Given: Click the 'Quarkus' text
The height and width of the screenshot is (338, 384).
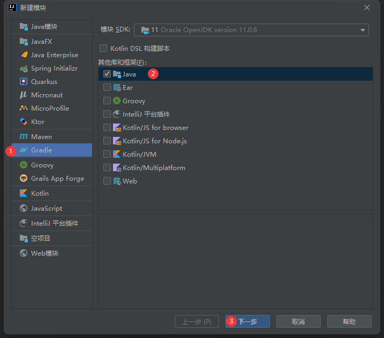Looking at the screenshot, I should (x=44, y=82).
